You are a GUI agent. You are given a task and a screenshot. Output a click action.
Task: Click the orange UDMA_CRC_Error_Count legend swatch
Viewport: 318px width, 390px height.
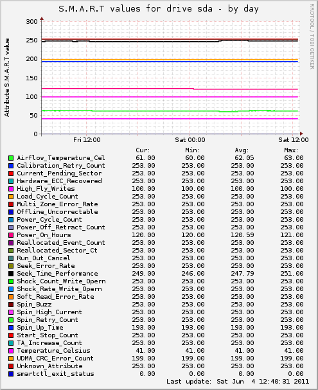pyautogui.click(x=11, y=359)
